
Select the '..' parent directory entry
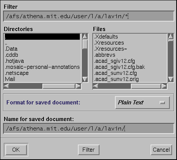42,43
